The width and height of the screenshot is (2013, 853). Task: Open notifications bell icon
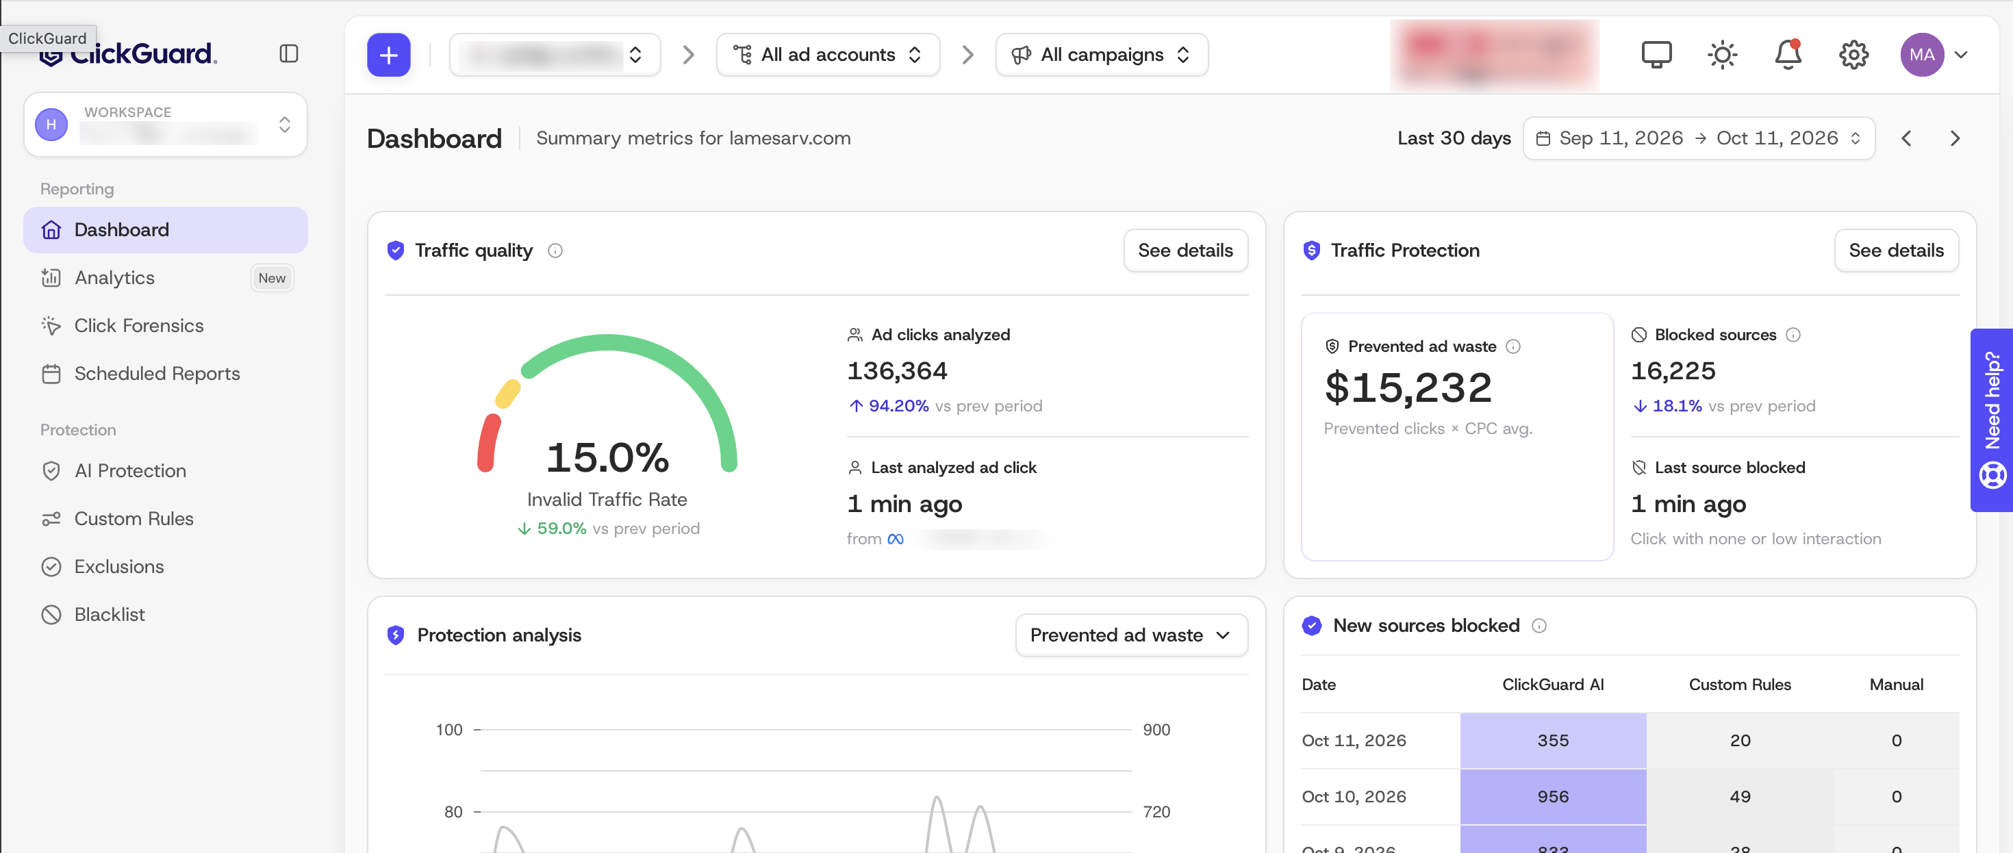coord(1788,55)
